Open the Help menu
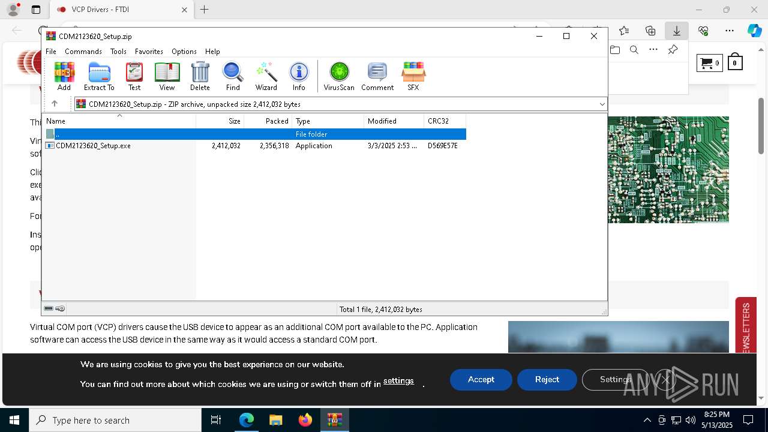Viewport: 768px width, 432px height. pyautogui.click(x=212, y=52)
